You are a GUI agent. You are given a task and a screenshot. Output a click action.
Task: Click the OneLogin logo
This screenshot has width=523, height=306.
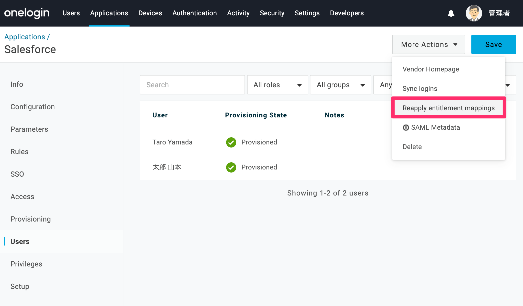pos(27,13)
